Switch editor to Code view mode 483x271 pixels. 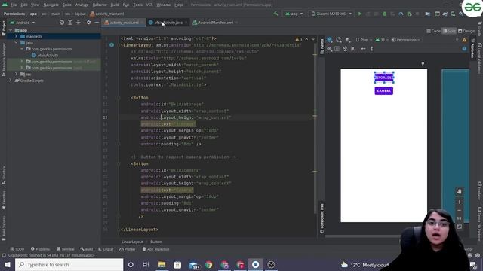pos(433,31)
